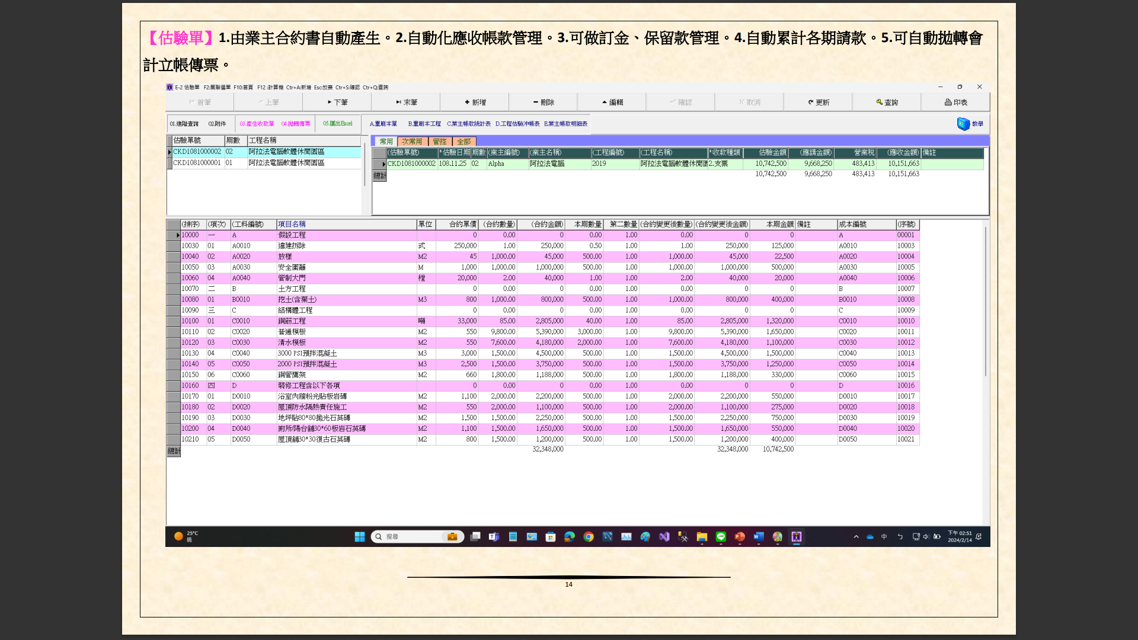
Task: Add a new record with 新增
Action: click(475, 103)
